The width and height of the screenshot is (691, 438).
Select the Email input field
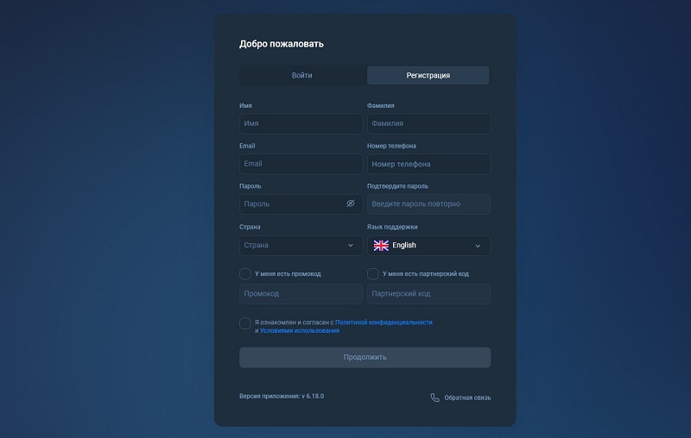click(301, 164)
